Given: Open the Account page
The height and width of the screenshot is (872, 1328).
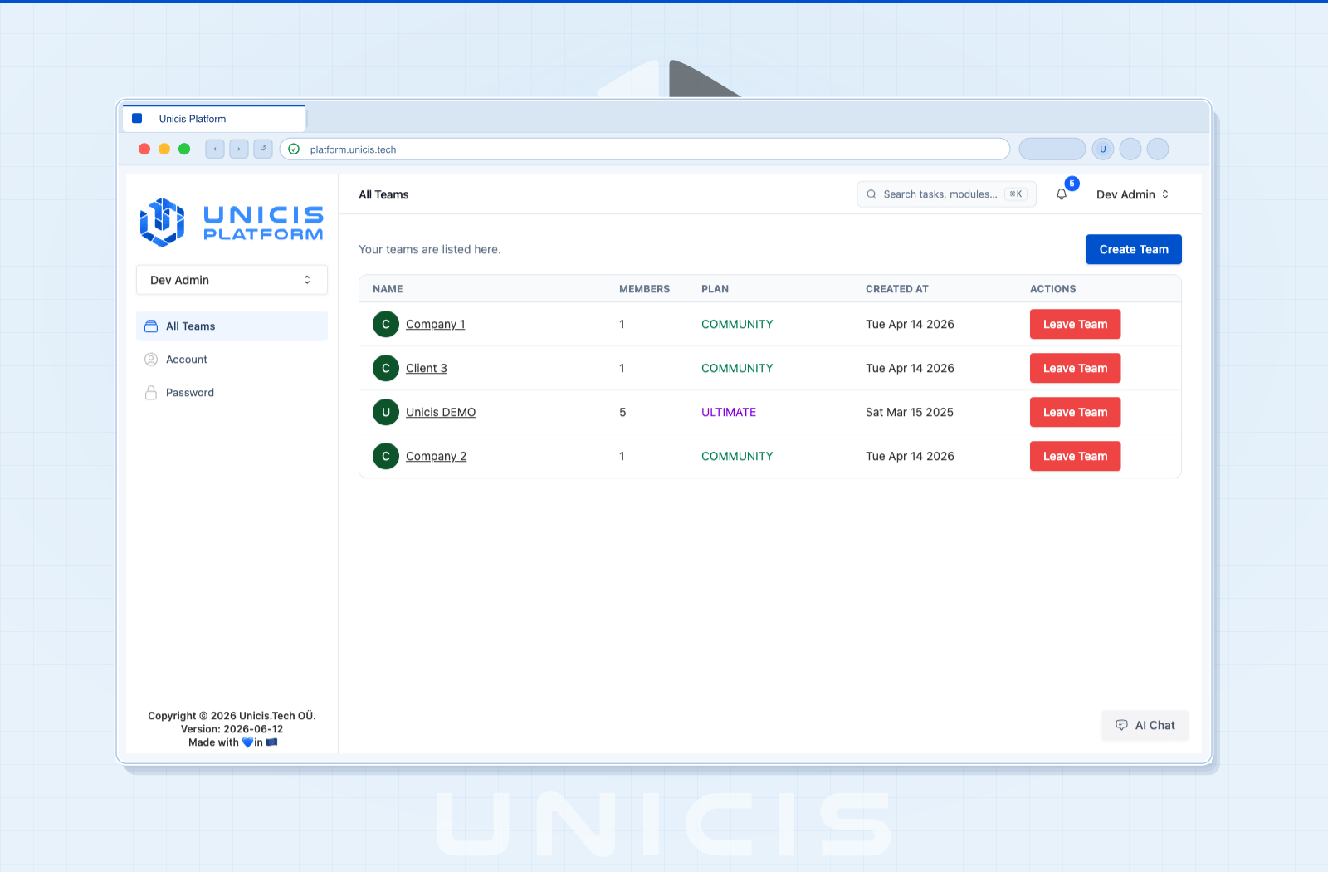Looking at the screenshot, I should tap(232, 360).
